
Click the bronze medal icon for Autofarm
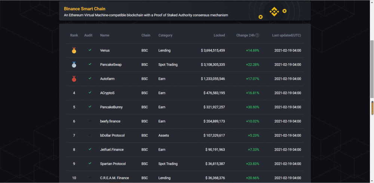point(74,79)
